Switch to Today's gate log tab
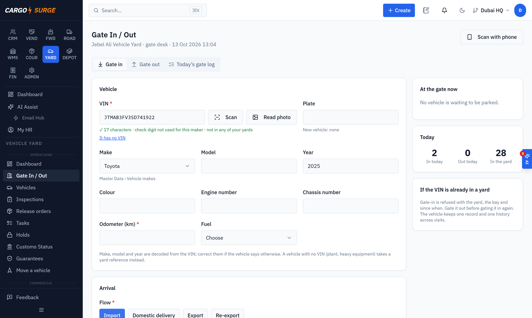Screen dimensions: 532x318 [x=192, y=64]
